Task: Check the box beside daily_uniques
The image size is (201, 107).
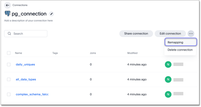Action: click(9, 64)
